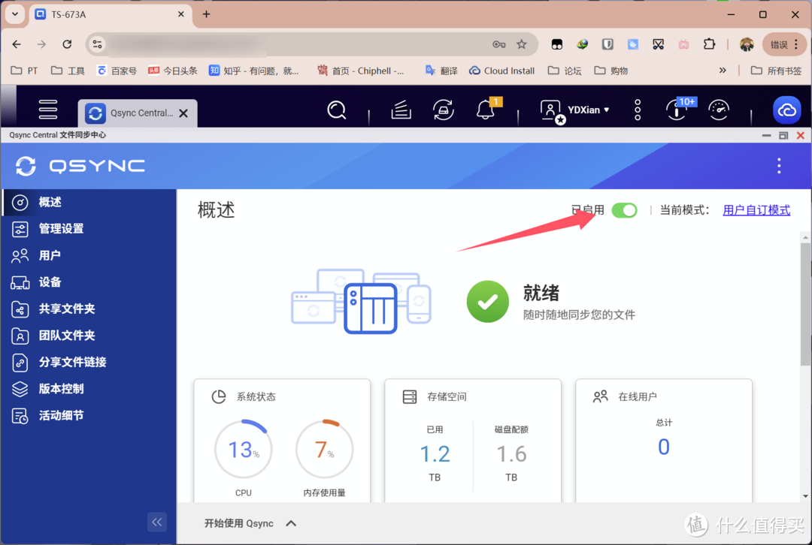Screen dimensions: 812x545
Task: Open the external devices sync icon
Action: pyautogui.click(x=444, y=110)
